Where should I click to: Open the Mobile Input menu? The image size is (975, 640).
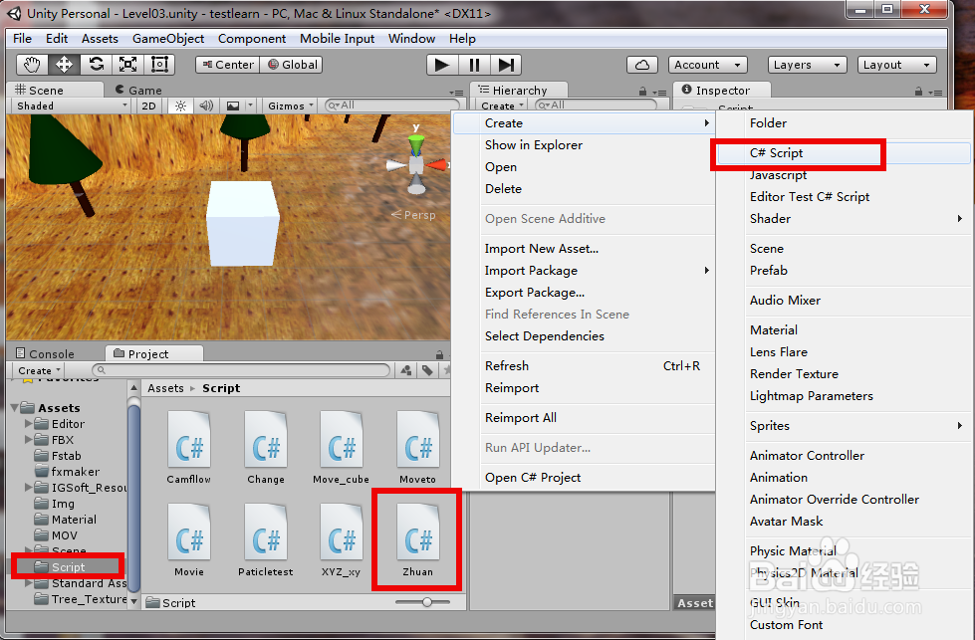(337, 39)
